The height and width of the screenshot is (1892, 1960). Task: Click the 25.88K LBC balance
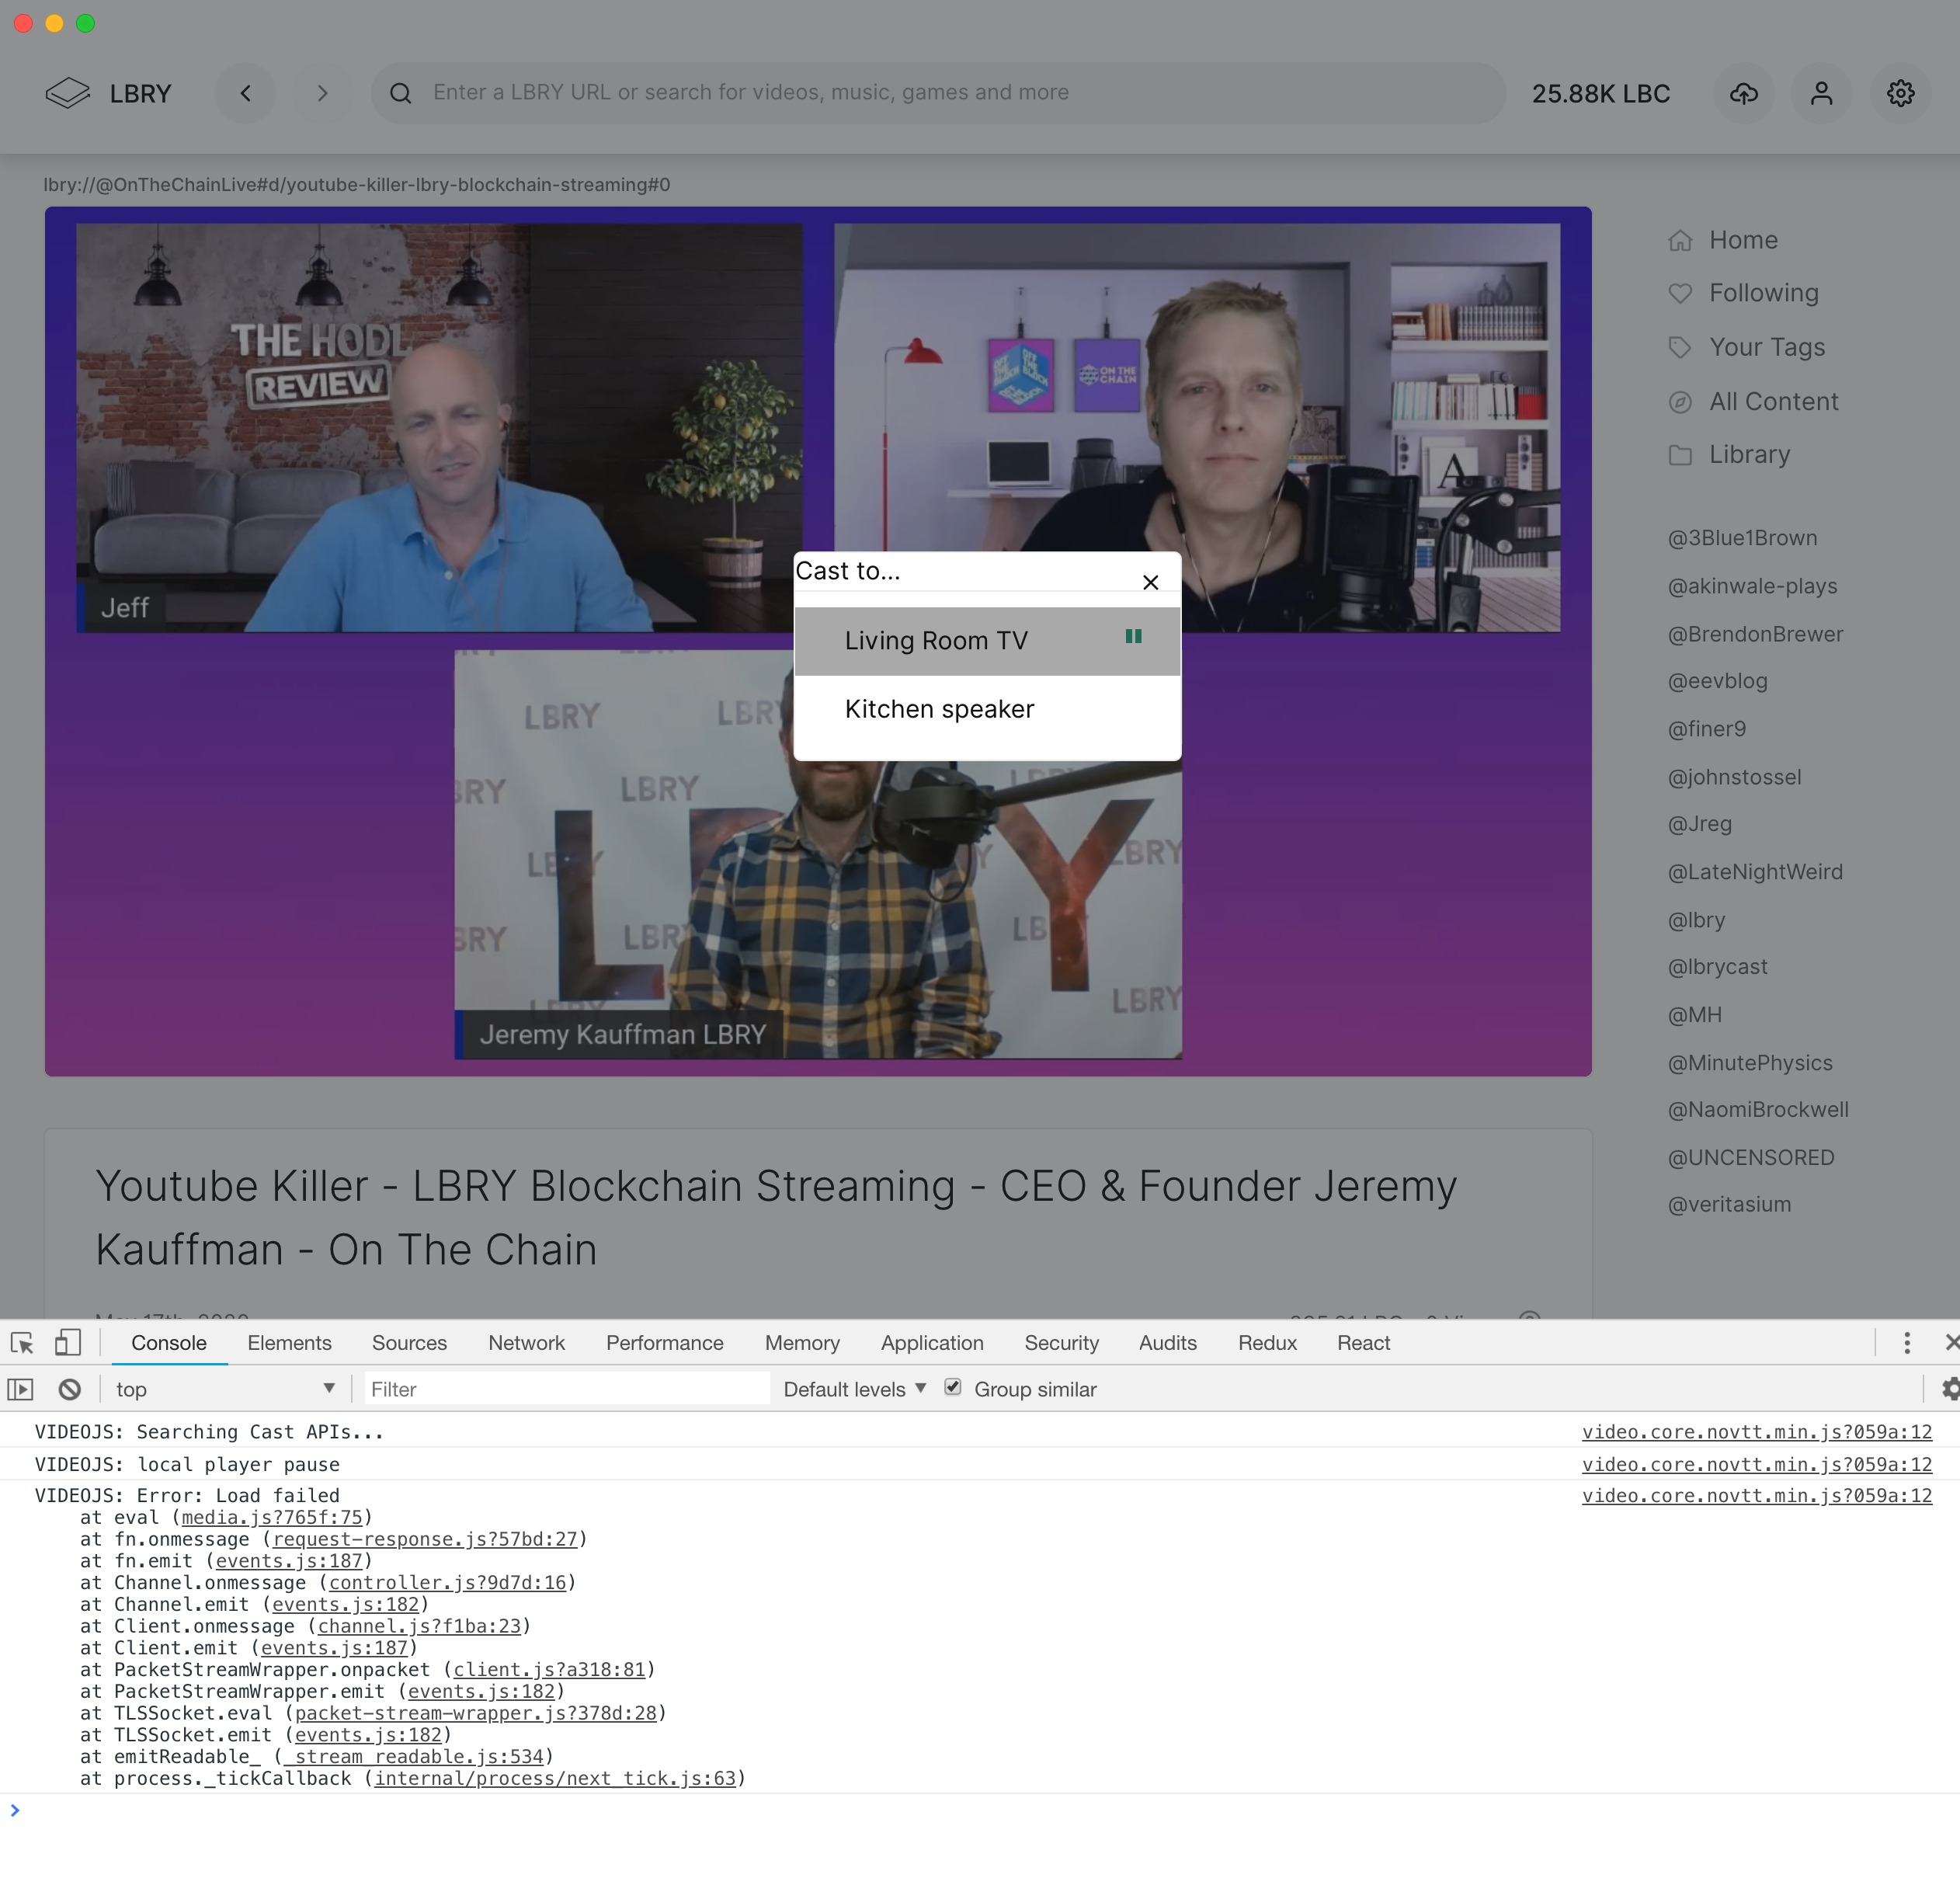pos(1601,94)
